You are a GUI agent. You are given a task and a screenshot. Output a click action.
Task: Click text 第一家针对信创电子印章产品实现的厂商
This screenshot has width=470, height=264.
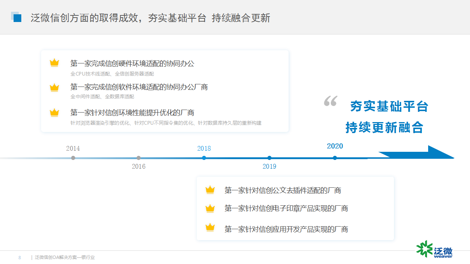(286, 208)
